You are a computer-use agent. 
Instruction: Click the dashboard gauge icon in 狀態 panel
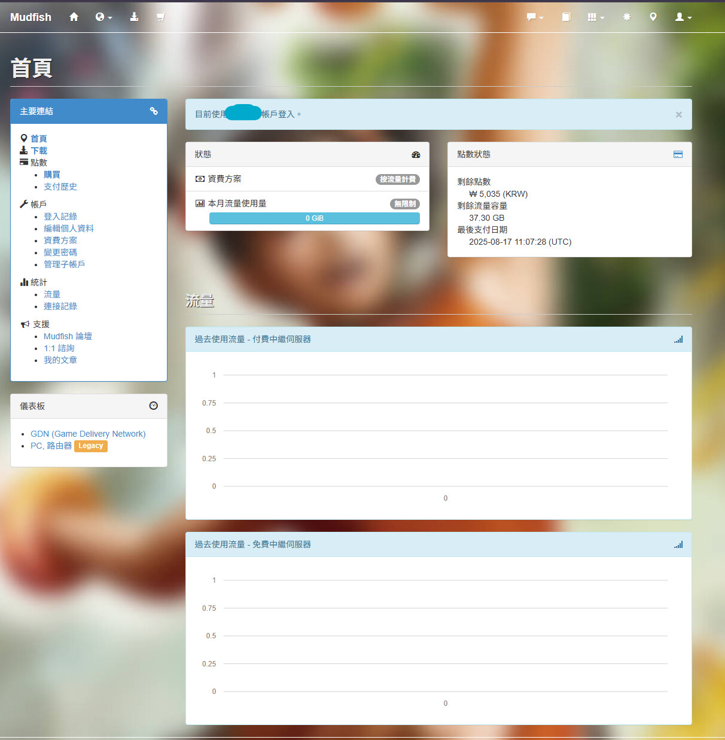(x=416, y=155)
